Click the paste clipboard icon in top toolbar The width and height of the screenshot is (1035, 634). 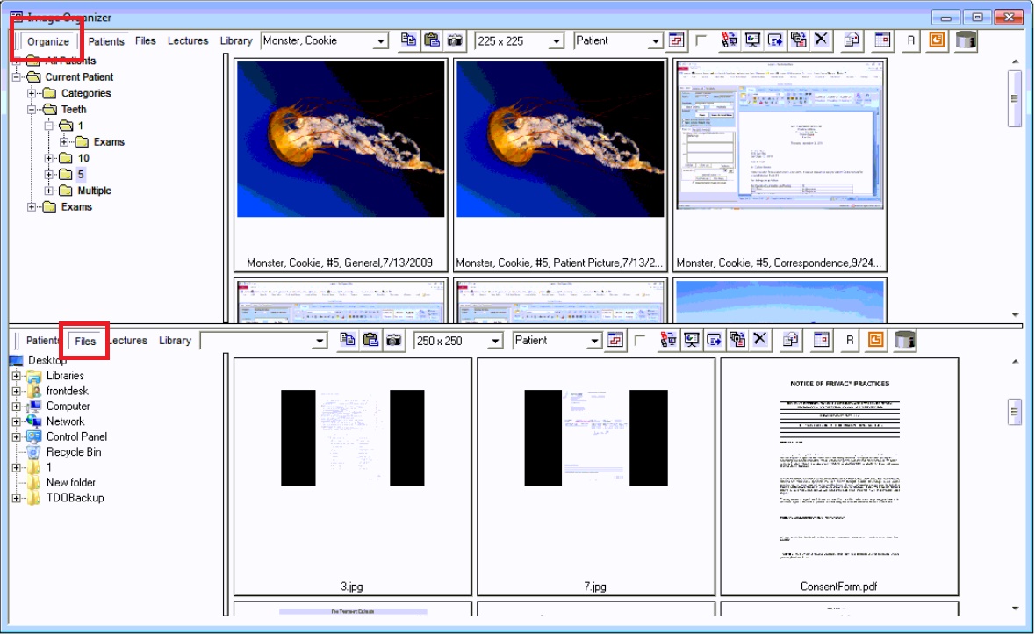(x=432, y=40)
